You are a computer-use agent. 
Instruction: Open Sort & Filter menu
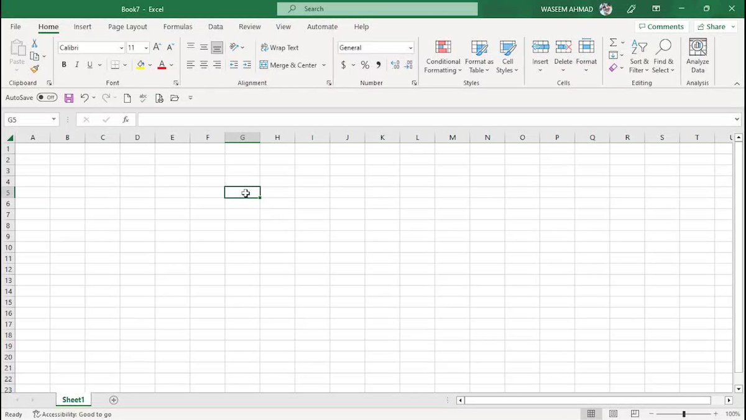pos(639,57)
